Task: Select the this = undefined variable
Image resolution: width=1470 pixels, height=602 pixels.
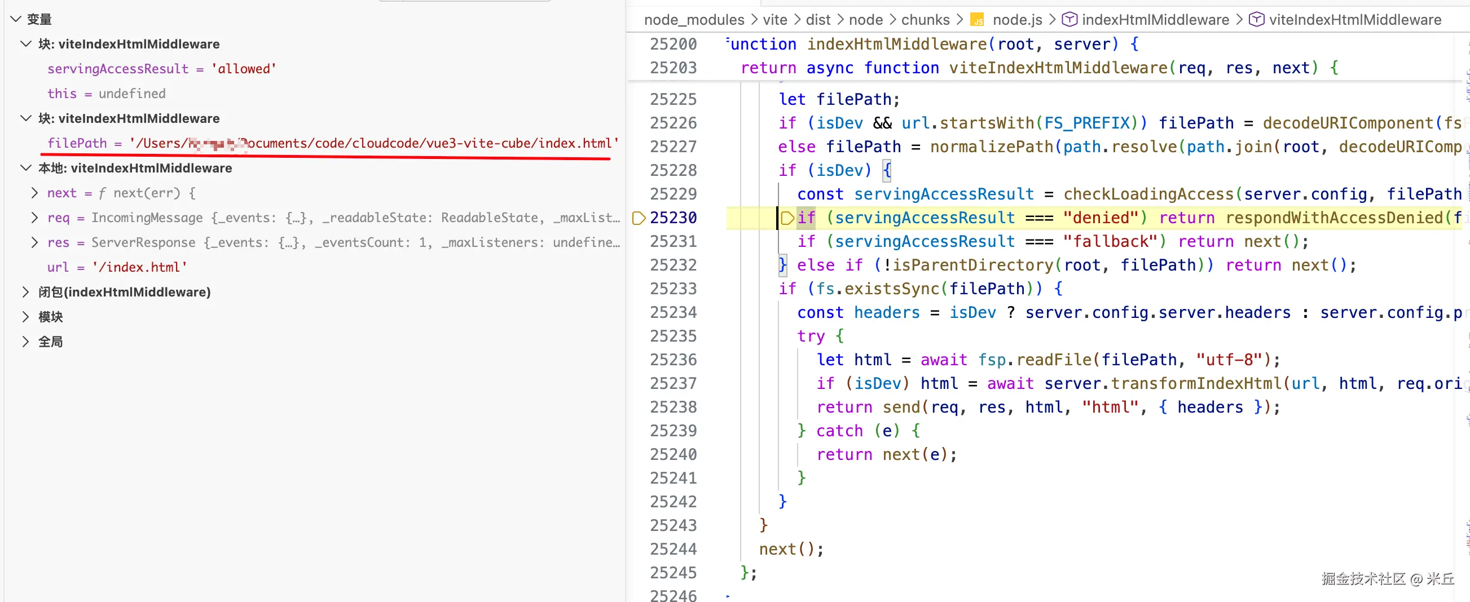Action: pyautogui.click(x=107, y=94)
